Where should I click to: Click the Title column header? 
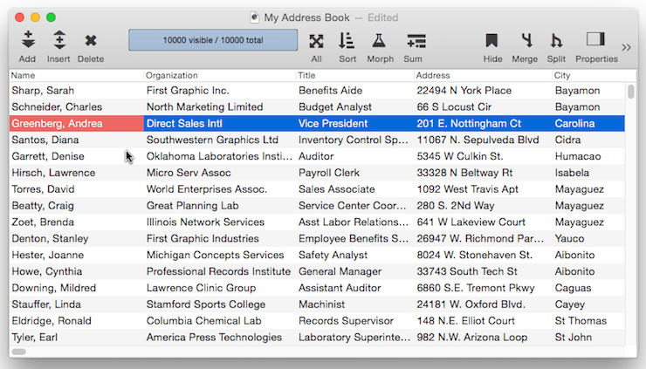tap(354, 75)
